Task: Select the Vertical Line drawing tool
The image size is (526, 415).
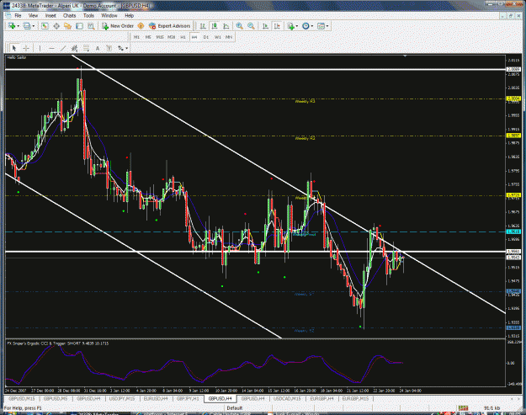Action: pyautogui.click(x=40, y=48)
